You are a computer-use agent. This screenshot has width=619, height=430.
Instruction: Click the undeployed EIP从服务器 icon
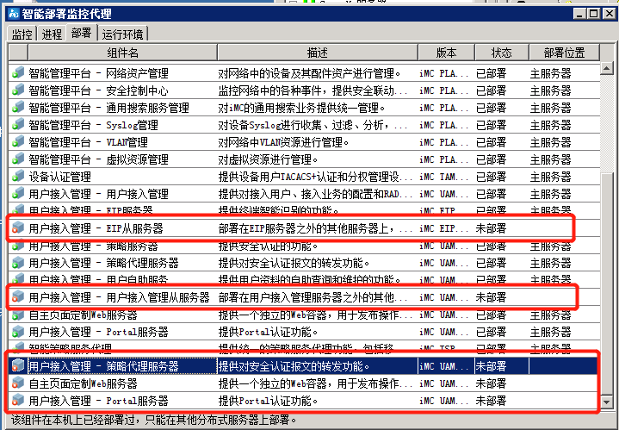18,228
